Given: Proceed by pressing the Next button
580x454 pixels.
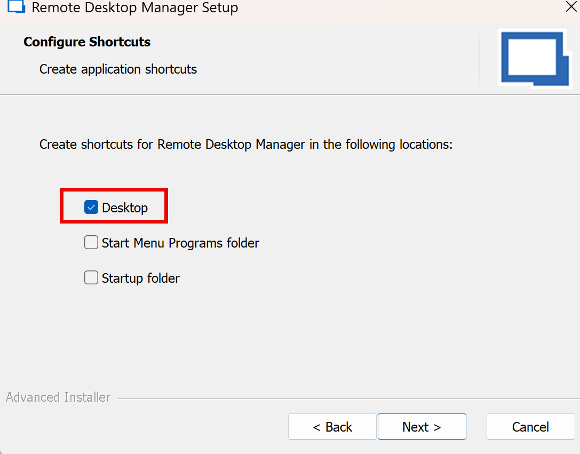Looking at the screenshot, I should point(422,427).
